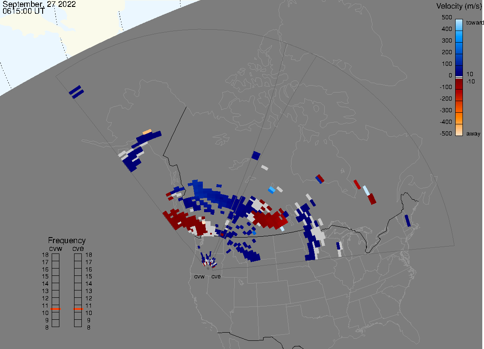This screenshot has width=484, height=349.
Task: Pick the dark navy 0 to 100 segment
Action: pos(459,70)
